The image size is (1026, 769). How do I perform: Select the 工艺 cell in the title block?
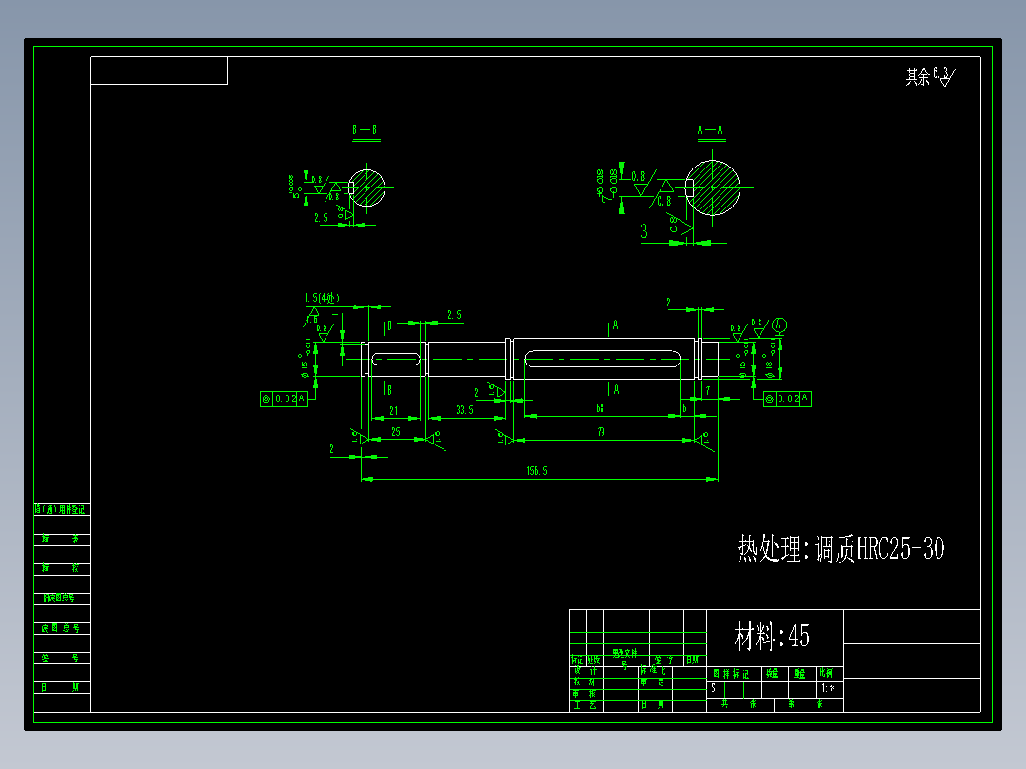(x=586, y=705)
